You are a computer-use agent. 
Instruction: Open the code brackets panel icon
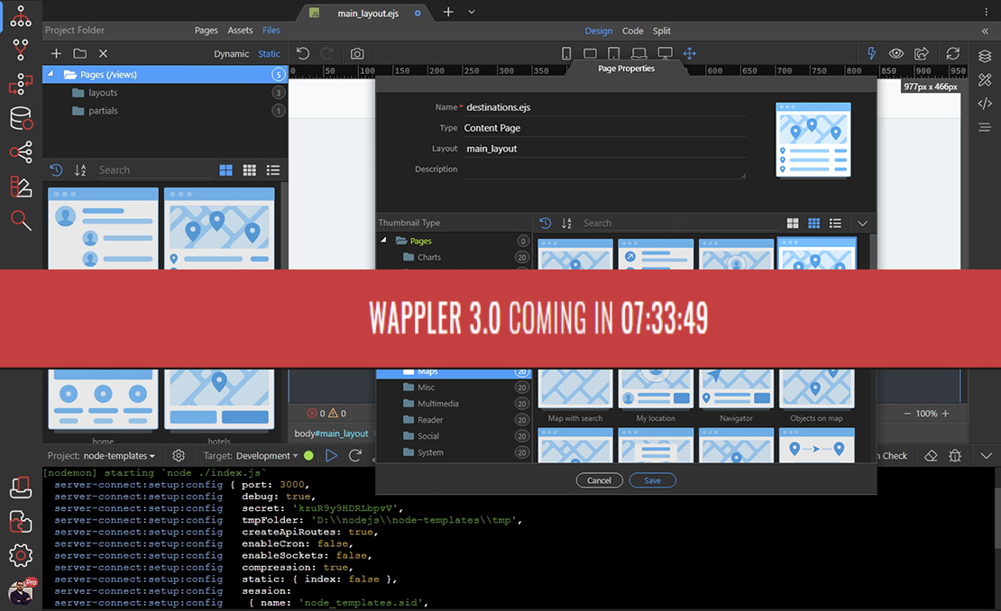point(985,104)
